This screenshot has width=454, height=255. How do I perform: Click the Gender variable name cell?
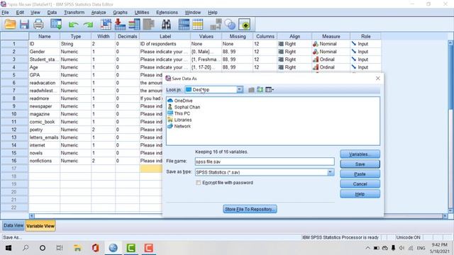coord(44,52)
